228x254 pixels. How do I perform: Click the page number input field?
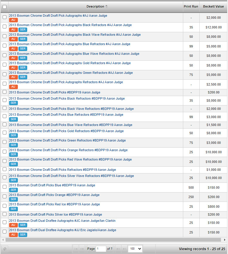pos(101,249)
